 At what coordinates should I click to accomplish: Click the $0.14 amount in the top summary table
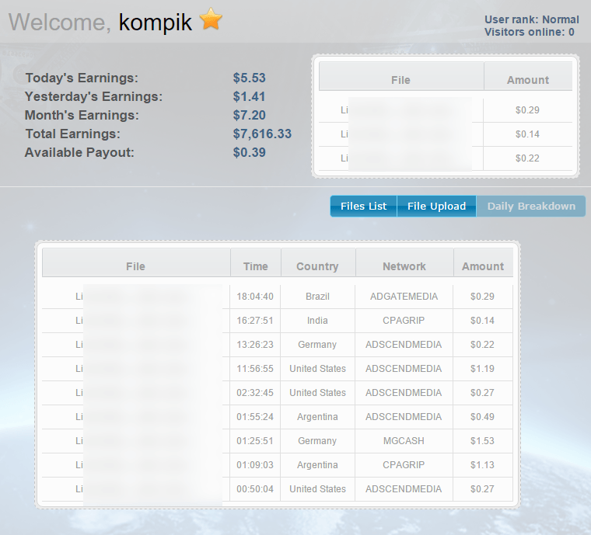527,134
